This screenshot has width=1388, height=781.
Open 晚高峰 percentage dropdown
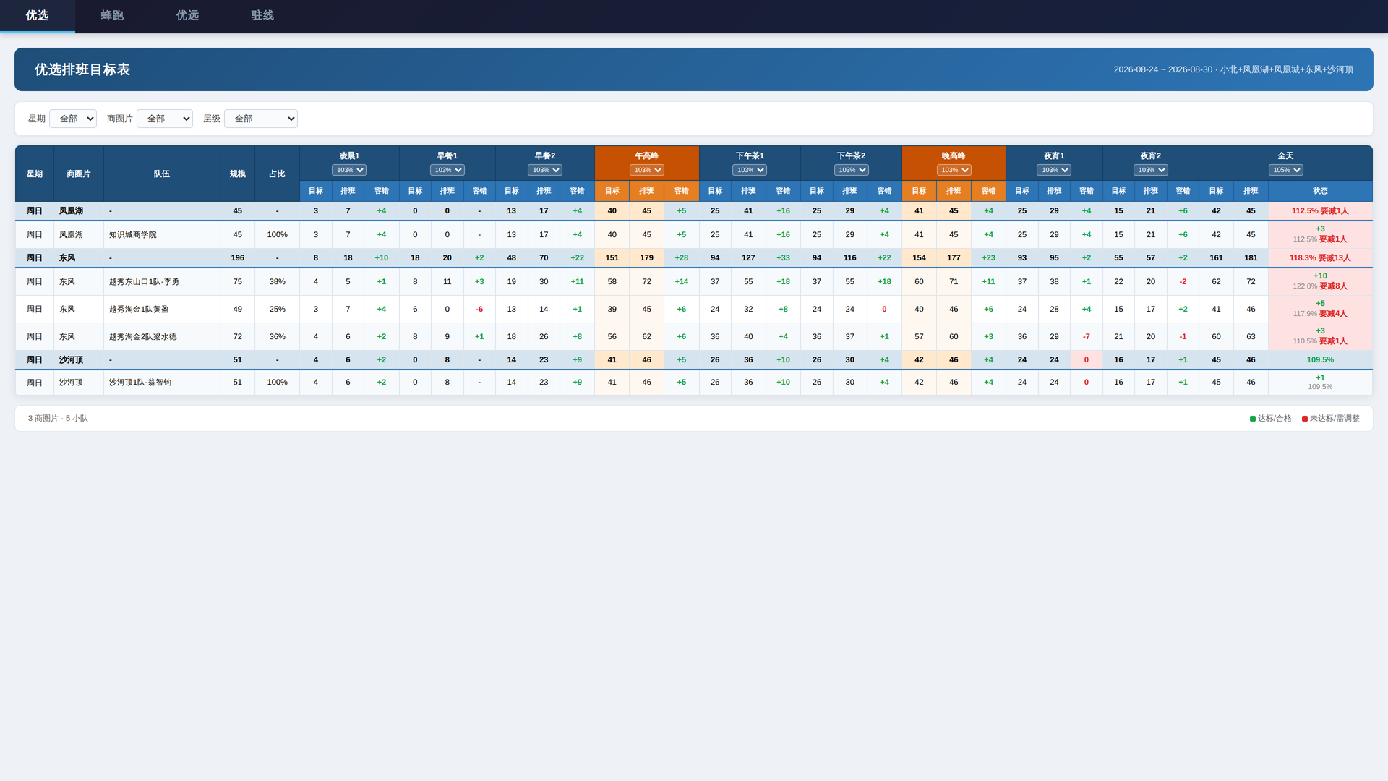click(954, 170)
